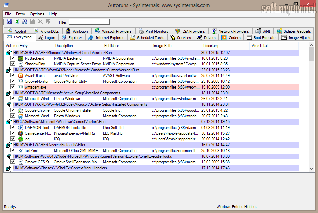Click the NvBackend NVIDIA icon
The width and height of the screenshot is (318, 213).
point(21,58)
